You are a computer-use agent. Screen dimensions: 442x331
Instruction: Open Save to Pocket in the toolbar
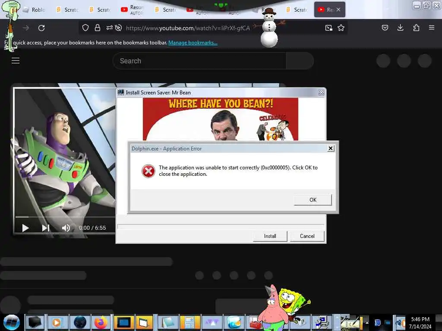tap(385, 28)
